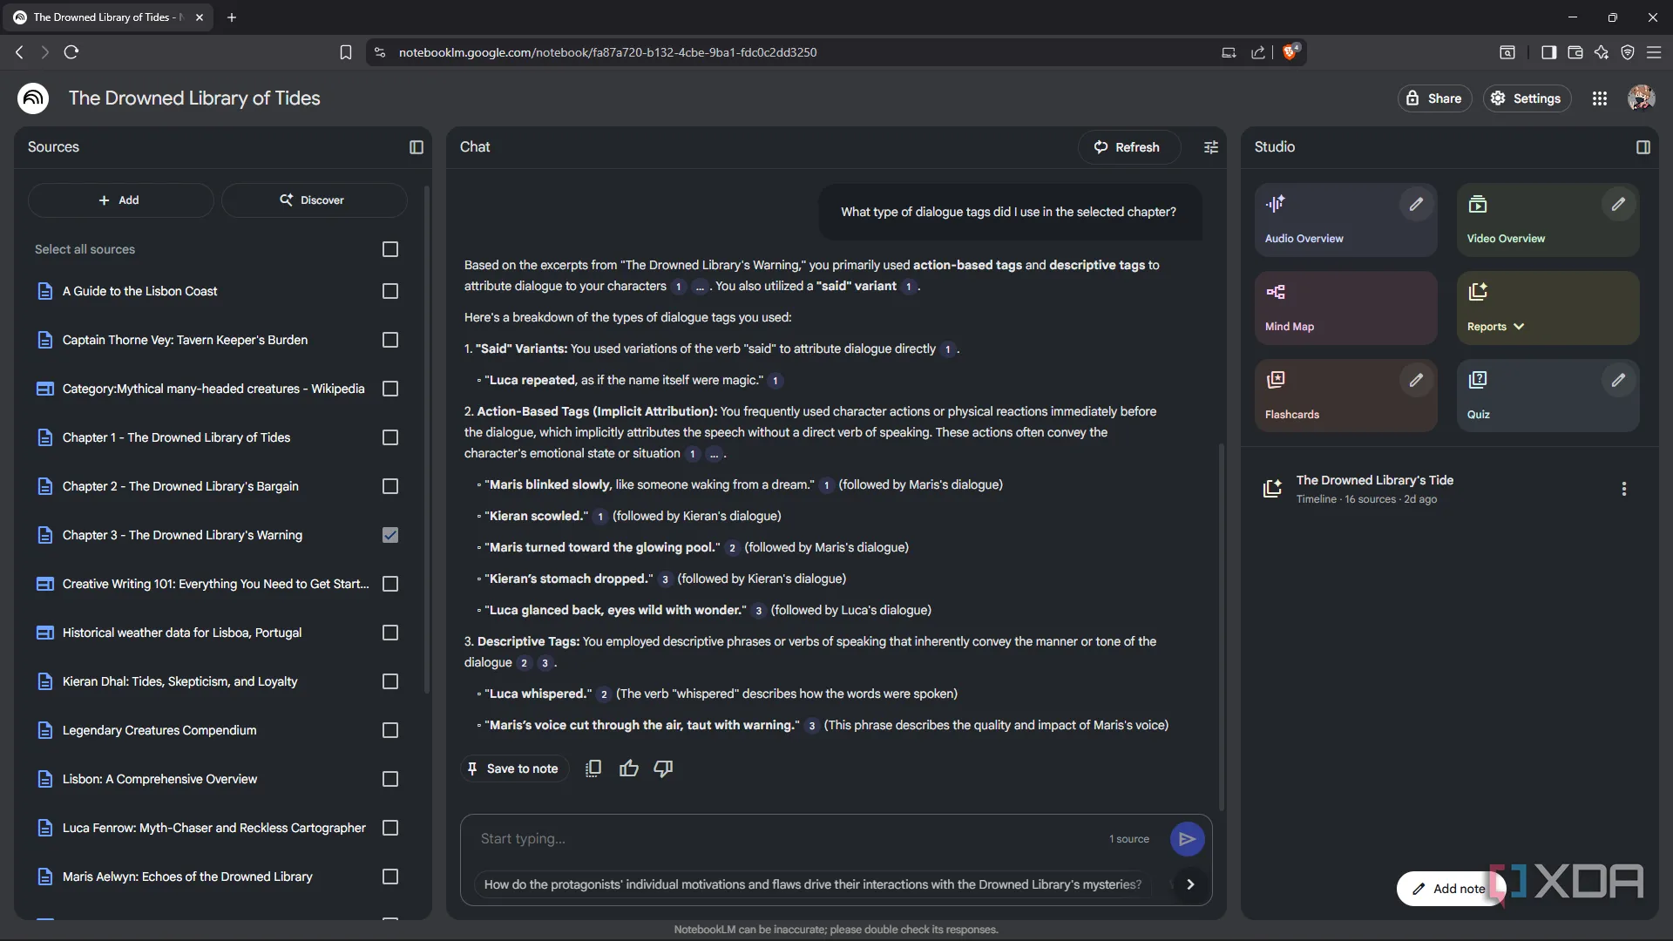The image size is (1673, 941).
Task: Open the Mind Map tile
Action: [x=1345, y=308]
